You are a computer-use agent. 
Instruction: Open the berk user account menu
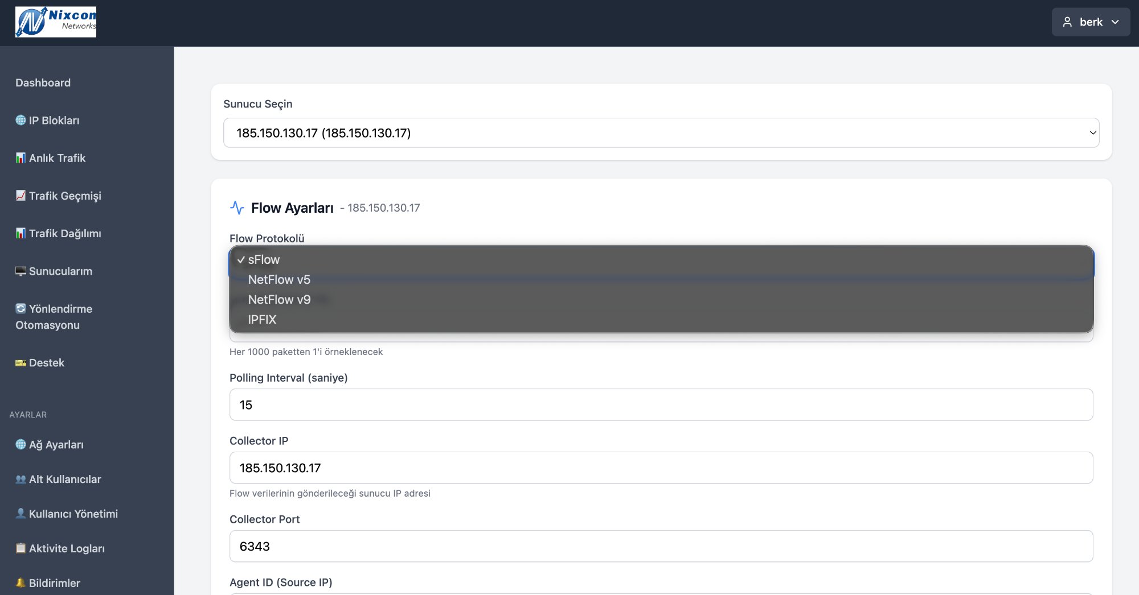[x=1090, y=22]
